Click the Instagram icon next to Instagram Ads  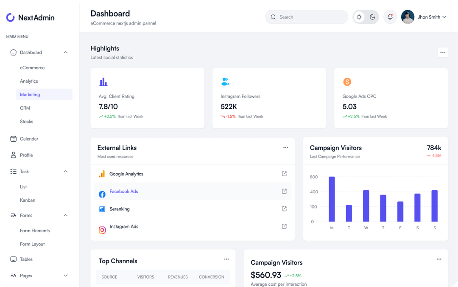(102, 230)
